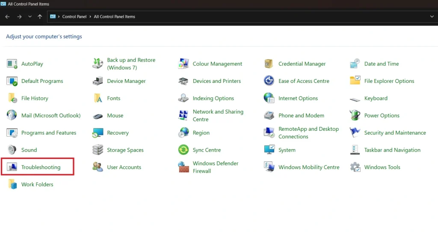The image size is (438, 232).
Task: Expand chevron after Control Panel breadcrumb
Action: click(90, 17)
